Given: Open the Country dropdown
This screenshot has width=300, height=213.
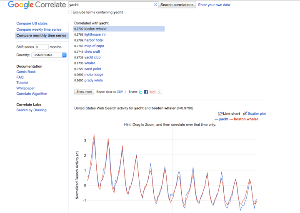Looking at the screenshot, I should 49,55.
